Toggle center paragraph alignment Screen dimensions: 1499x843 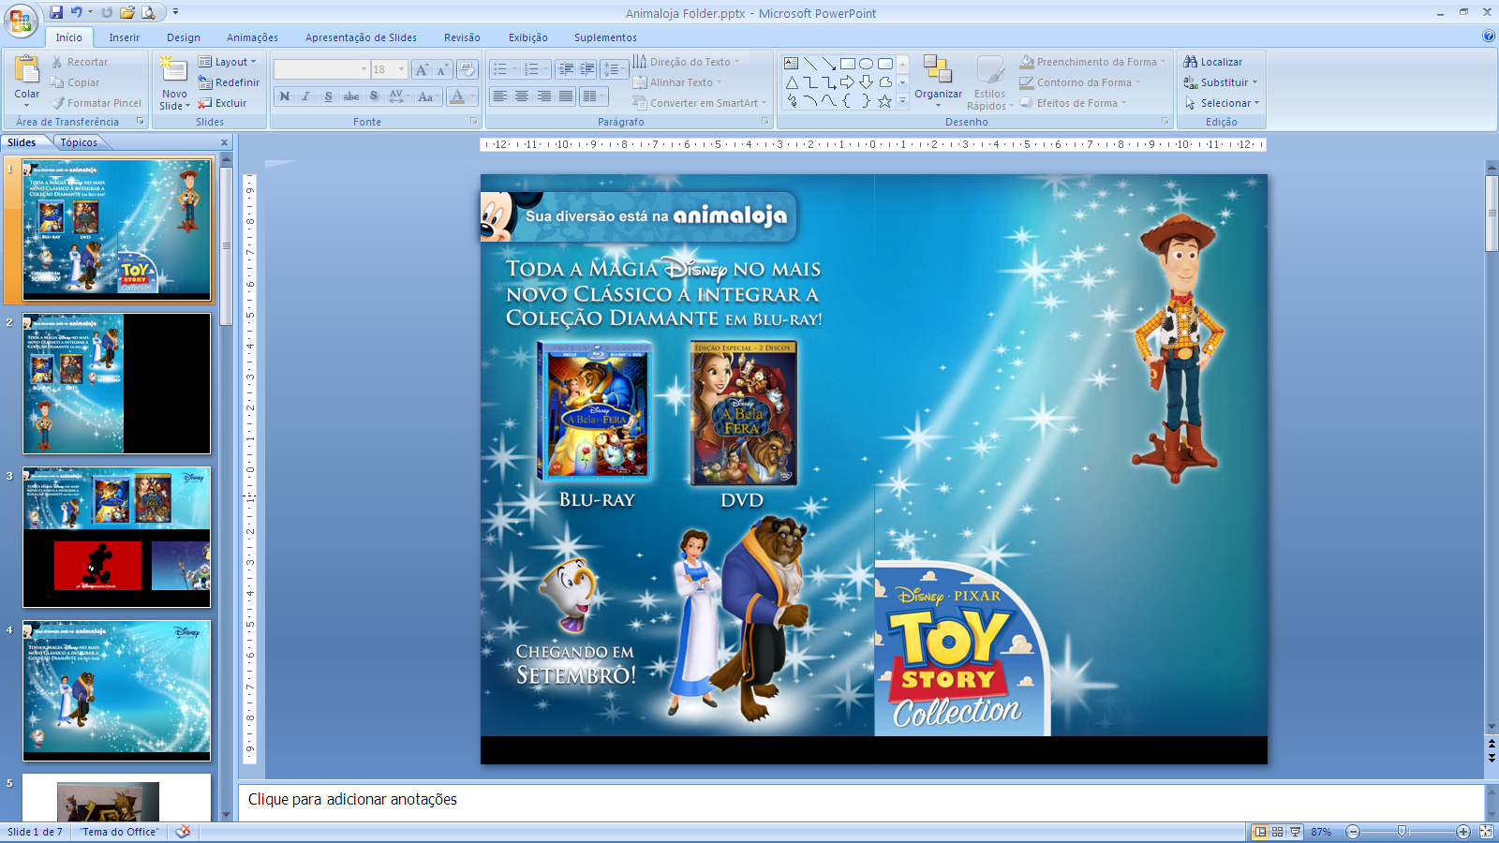(x=522, y=96)
